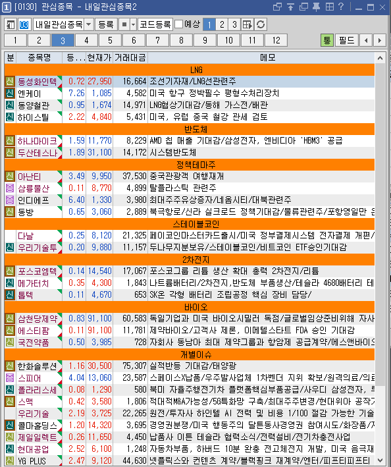Switch to group tab 1

[x=16, y=40]
